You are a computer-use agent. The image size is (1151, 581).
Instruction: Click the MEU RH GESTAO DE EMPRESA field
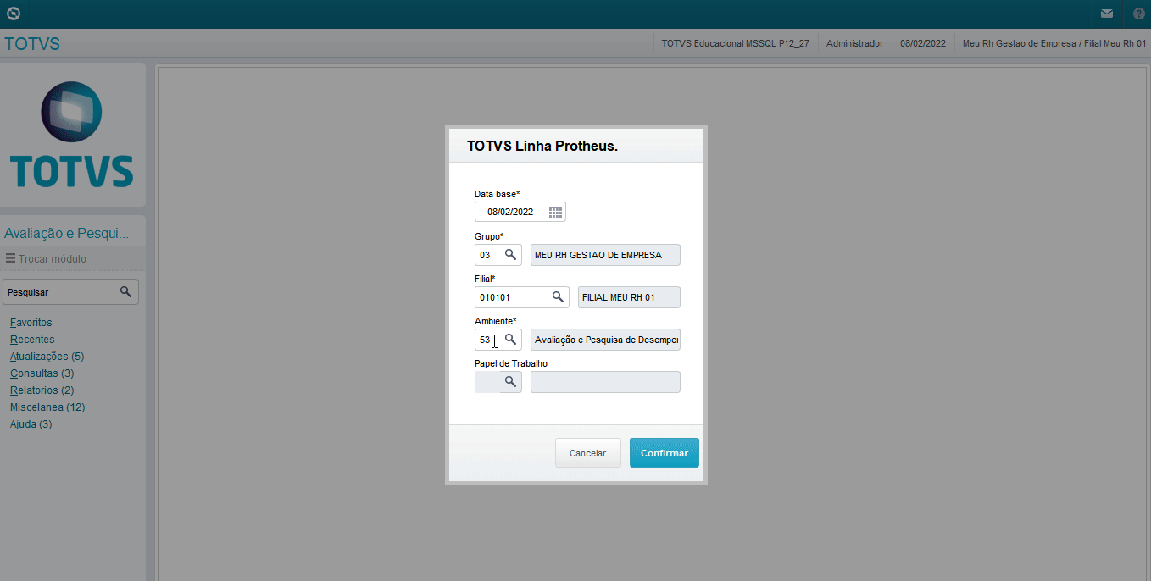pos(605,255)
